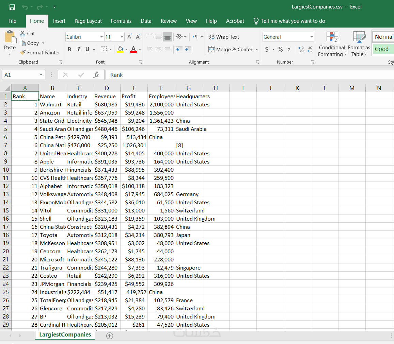Image resolution: width=394 pixels, height=344 pixels.
Task: Click the Format as Table icon
Action: pos(359,37)
